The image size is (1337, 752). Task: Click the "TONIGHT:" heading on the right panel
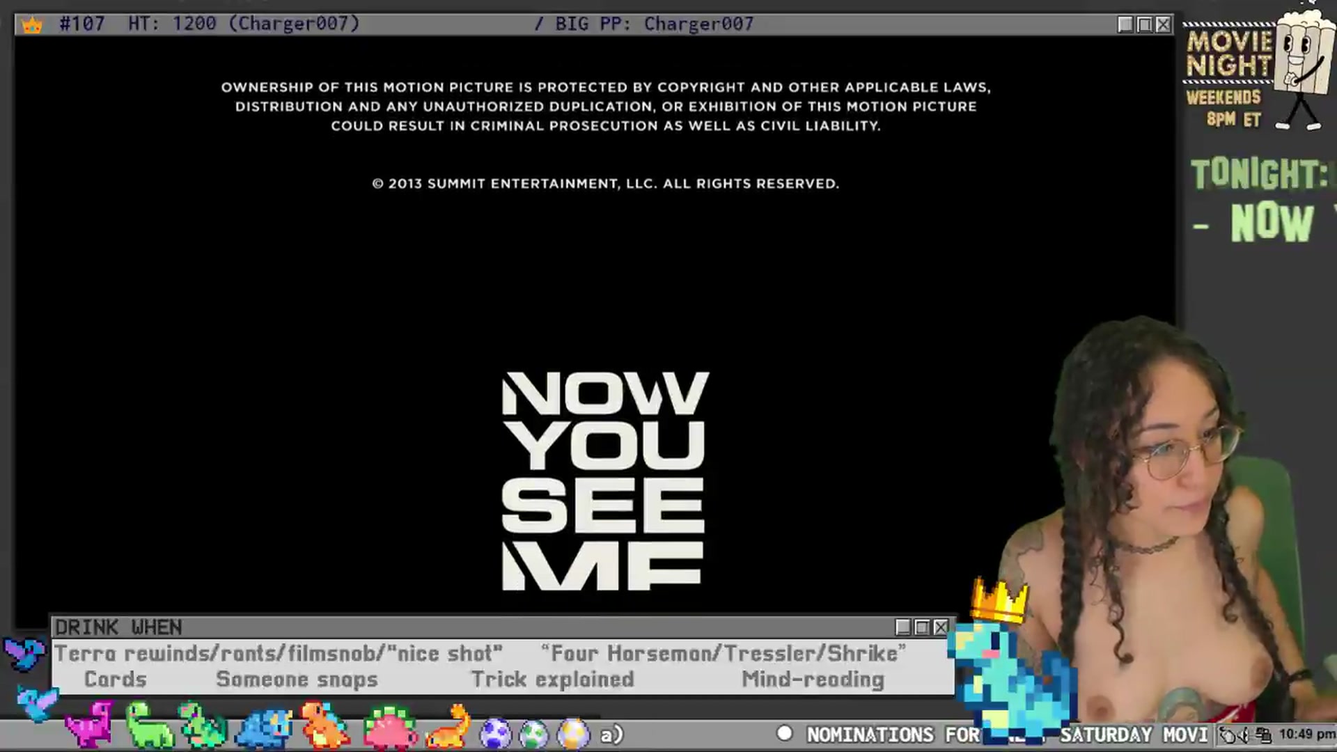click(1259, 174)
